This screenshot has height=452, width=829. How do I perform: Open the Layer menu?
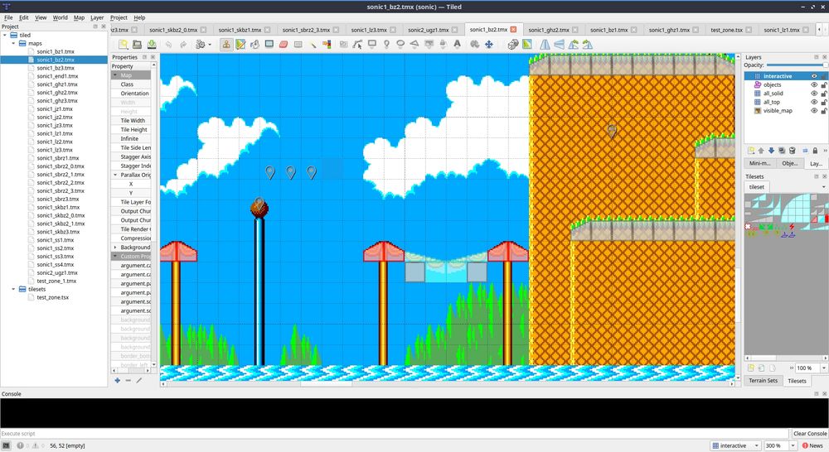tap(97, 17)
